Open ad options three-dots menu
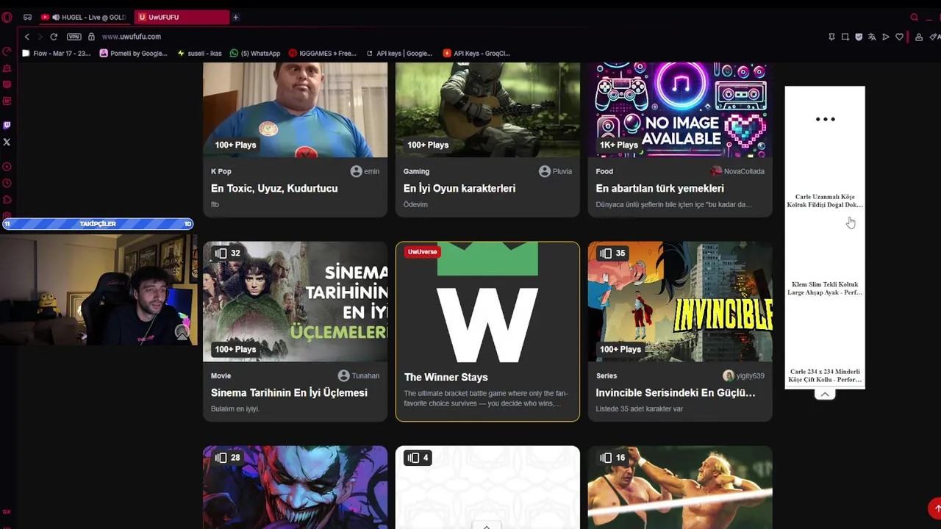 click(825, 119)
